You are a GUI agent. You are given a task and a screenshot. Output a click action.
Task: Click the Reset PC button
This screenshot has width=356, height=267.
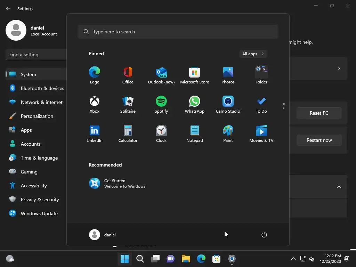[x=319, y=113]
